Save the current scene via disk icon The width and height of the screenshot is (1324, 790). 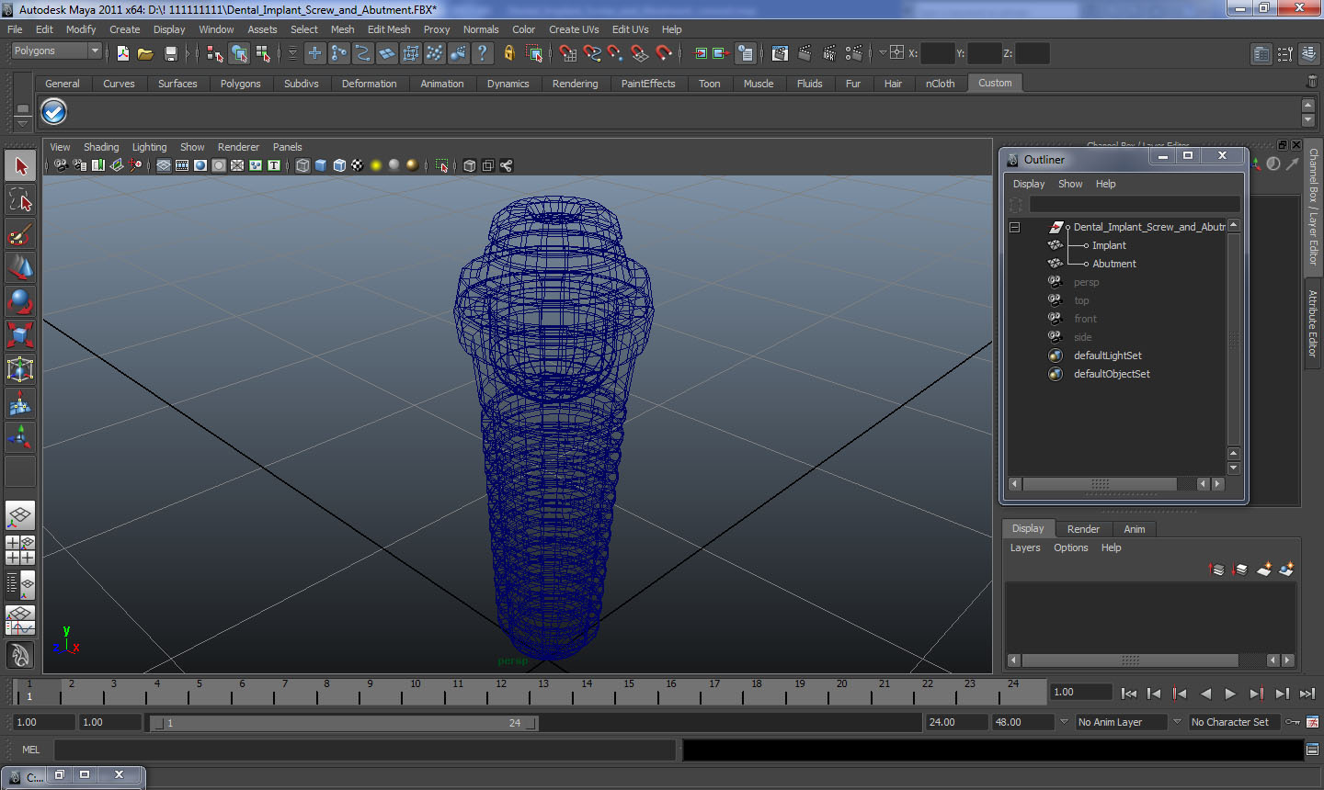170,53
